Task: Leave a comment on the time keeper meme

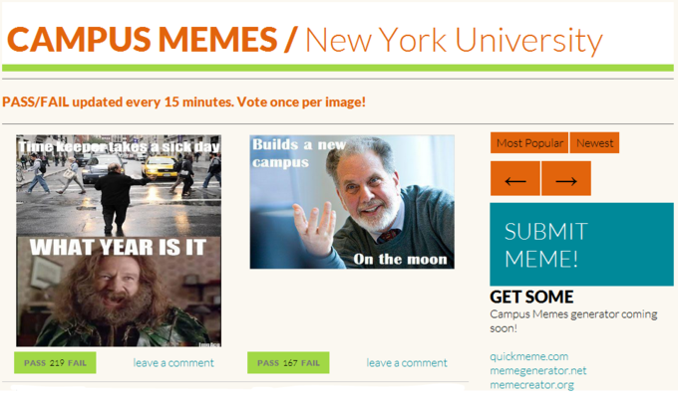Action: (173, 363)
